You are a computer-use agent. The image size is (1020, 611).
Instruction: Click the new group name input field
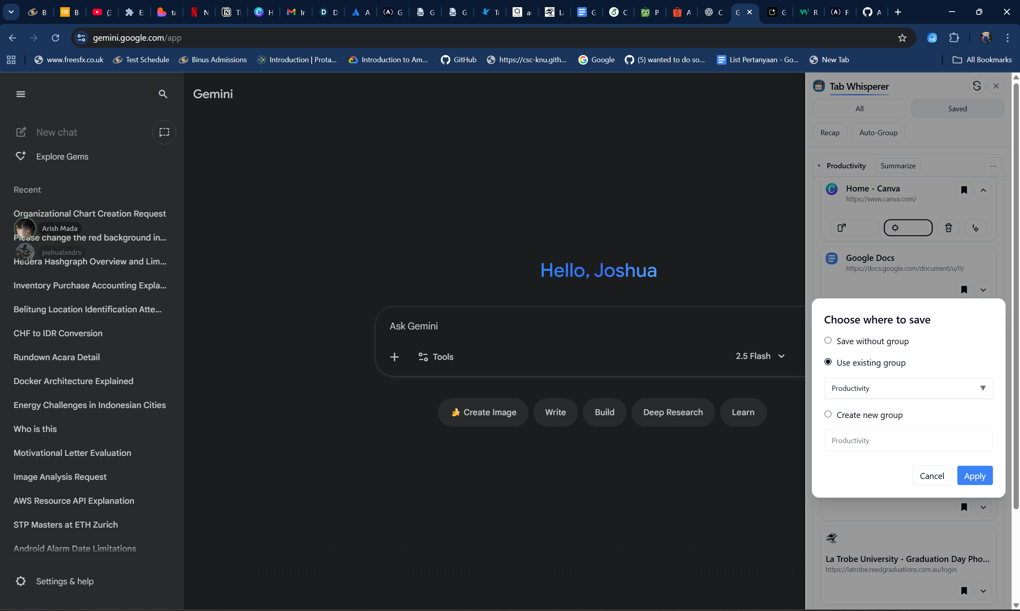tap(908, 441)
